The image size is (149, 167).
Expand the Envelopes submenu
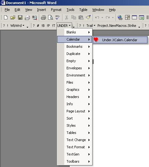74,68
